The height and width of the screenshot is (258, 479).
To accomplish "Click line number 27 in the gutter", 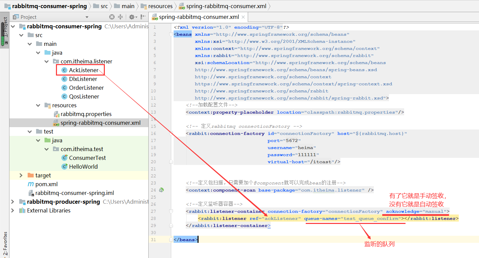I will coord(153,211).
